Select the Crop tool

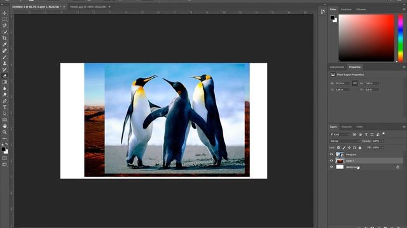pos(4,38)
